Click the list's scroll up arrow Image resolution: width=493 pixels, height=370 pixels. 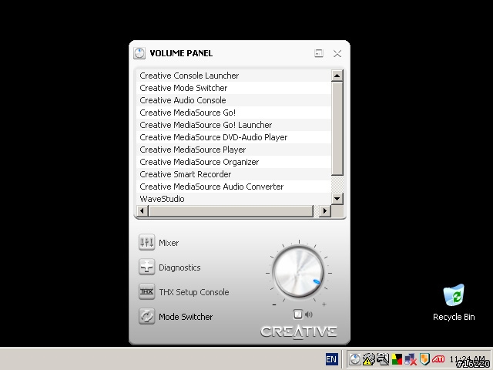[x=337, y=76]
